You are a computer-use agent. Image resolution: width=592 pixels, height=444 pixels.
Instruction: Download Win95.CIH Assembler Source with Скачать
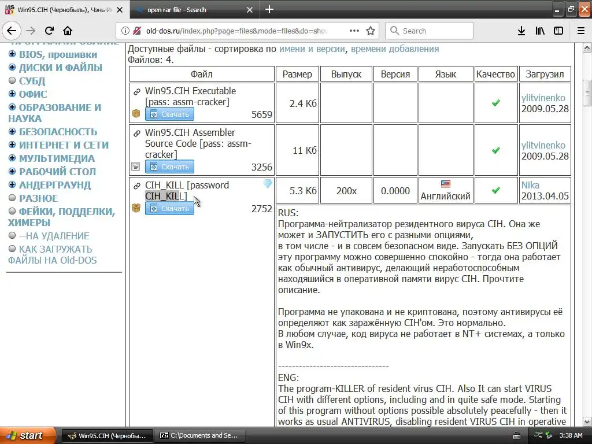click(169, 166)
